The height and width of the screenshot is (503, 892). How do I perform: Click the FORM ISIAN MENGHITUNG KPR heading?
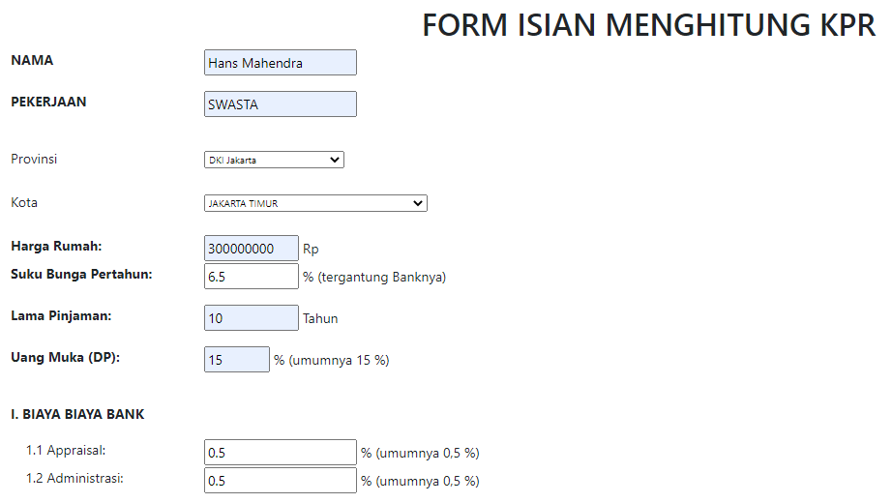click(648, 26)
